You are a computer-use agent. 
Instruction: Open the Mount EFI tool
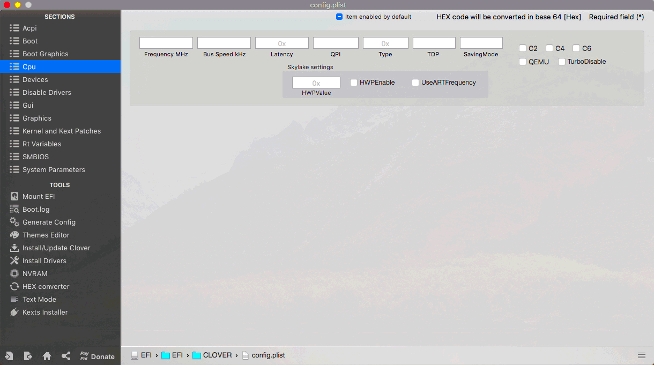pyautogui.click(x=38, y=196)
